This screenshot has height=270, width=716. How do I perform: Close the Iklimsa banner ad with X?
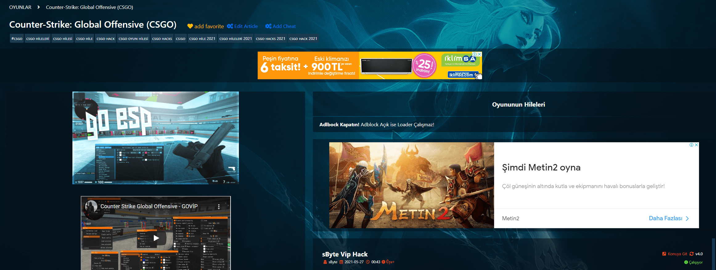[479, 54]
